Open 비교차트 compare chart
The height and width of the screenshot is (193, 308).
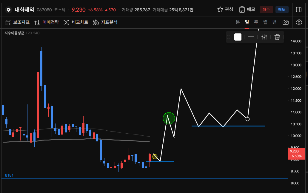76,22
